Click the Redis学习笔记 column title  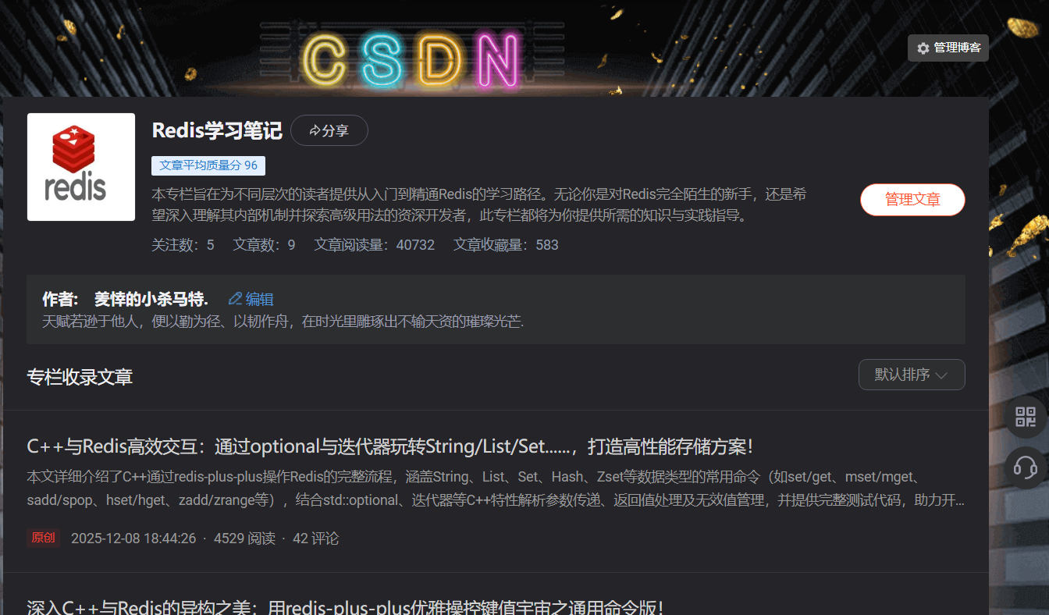(x=216, y=130)
